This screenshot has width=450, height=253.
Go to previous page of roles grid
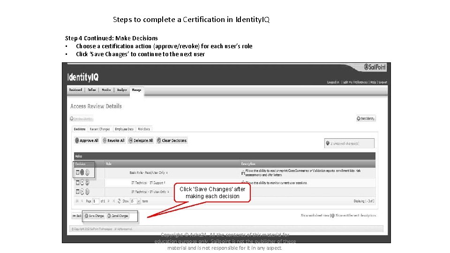(x=82, y=201)
